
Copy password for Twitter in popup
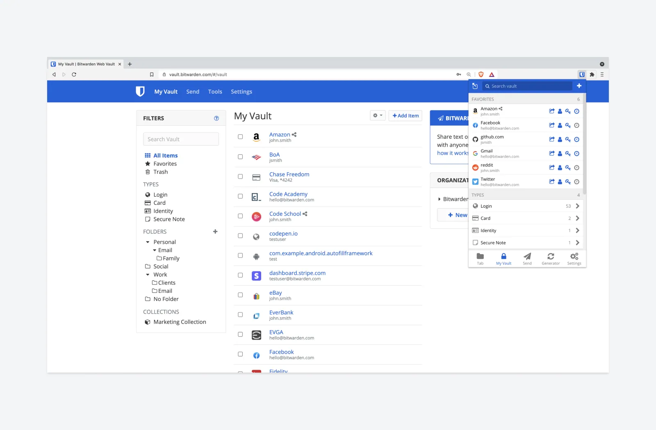tap(568, 182)
